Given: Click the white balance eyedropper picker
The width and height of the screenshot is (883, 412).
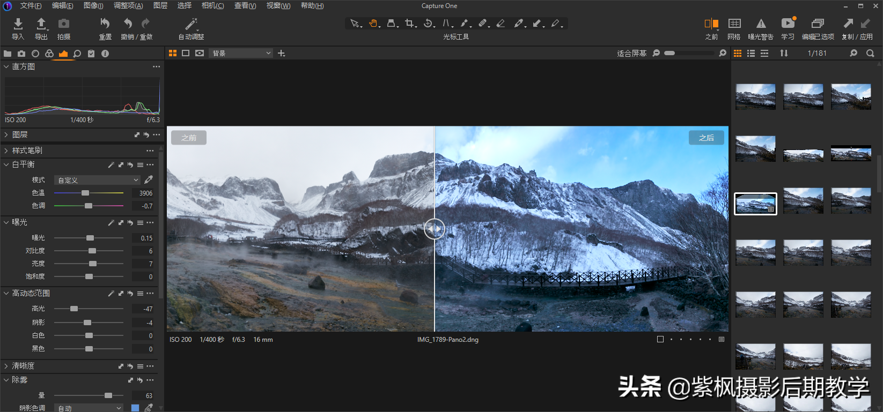Looking at the screenshot, I should click(149, 180).
